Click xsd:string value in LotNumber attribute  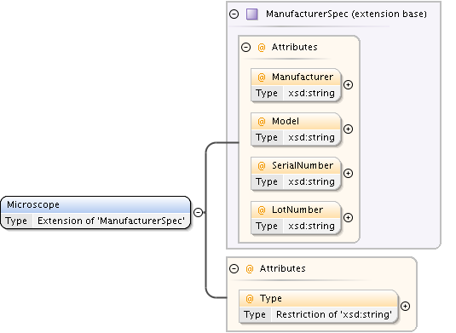point(311,226)
